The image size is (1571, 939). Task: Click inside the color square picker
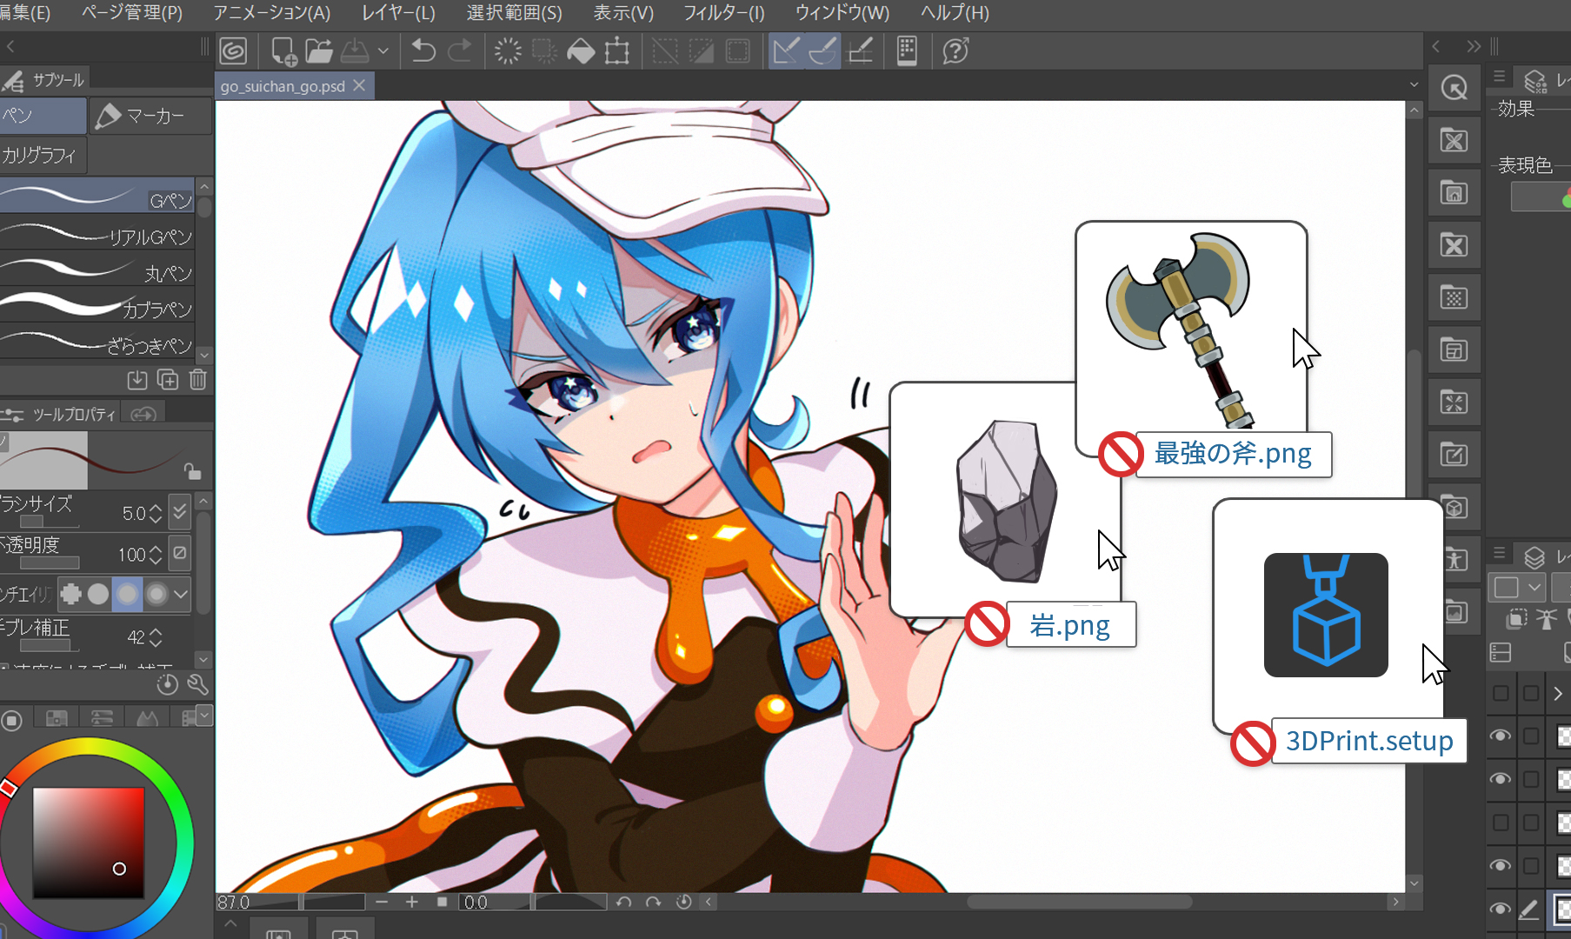click(88, 842)
